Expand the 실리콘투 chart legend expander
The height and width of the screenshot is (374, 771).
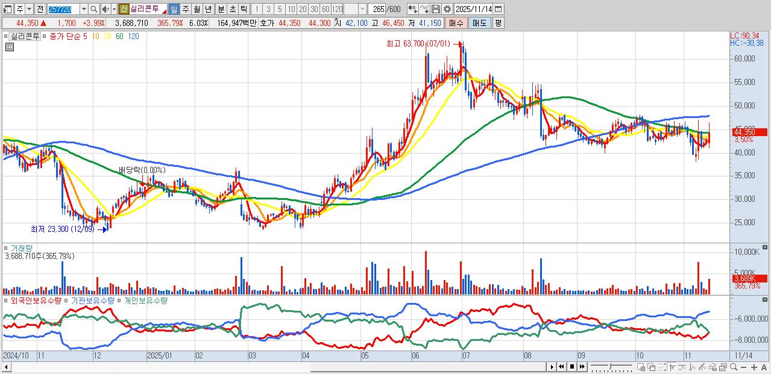click(x=5, y=36)
